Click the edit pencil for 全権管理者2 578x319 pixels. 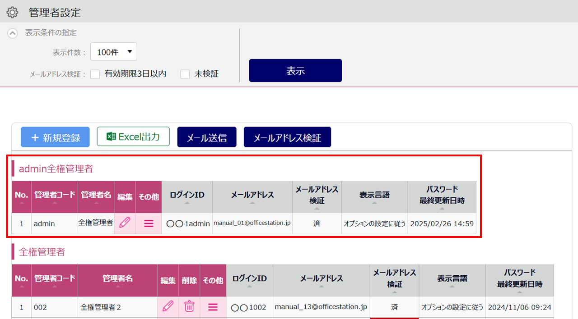tap(168, 307)
